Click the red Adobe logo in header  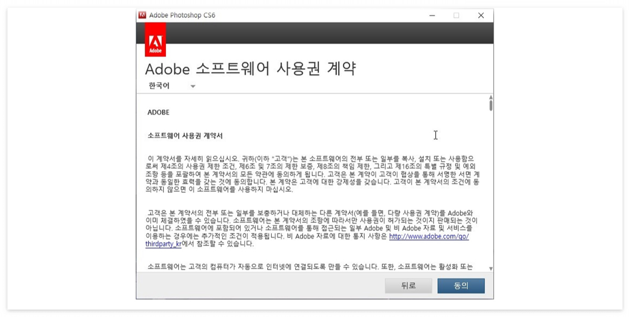click(155, 39)
